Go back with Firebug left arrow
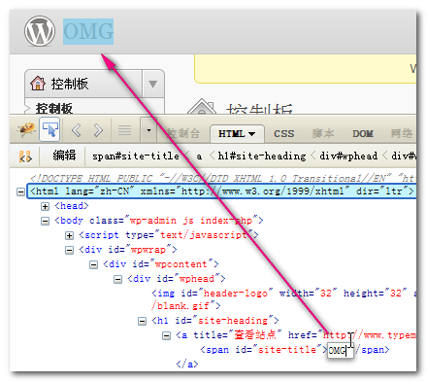The height and width of the screenshot is (382, 427). click(x=77, y=130)
